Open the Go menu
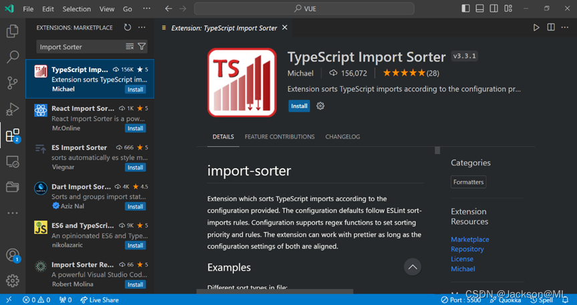The height and width of the screenshot is (305, 577). point(128,9)
